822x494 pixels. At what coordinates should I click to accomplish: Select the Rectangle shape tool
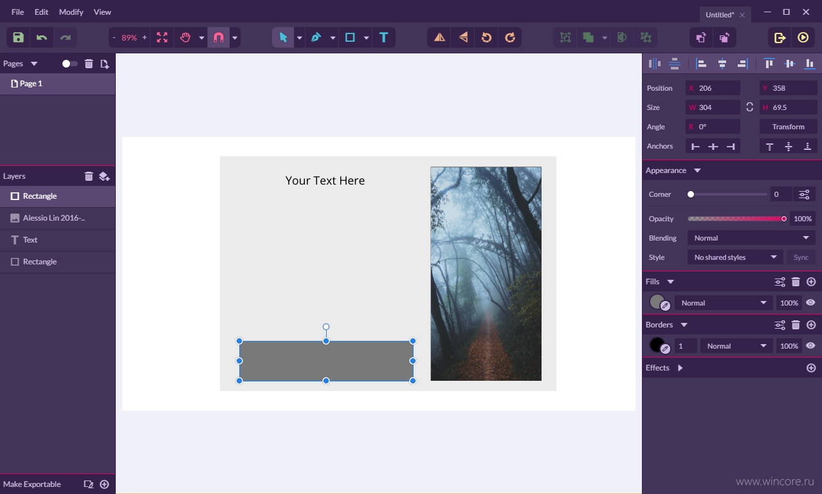(350, 37)
